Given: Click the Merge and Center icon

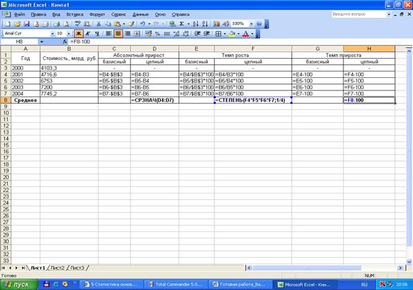Looking at the screenshot, I should point(137,33).
